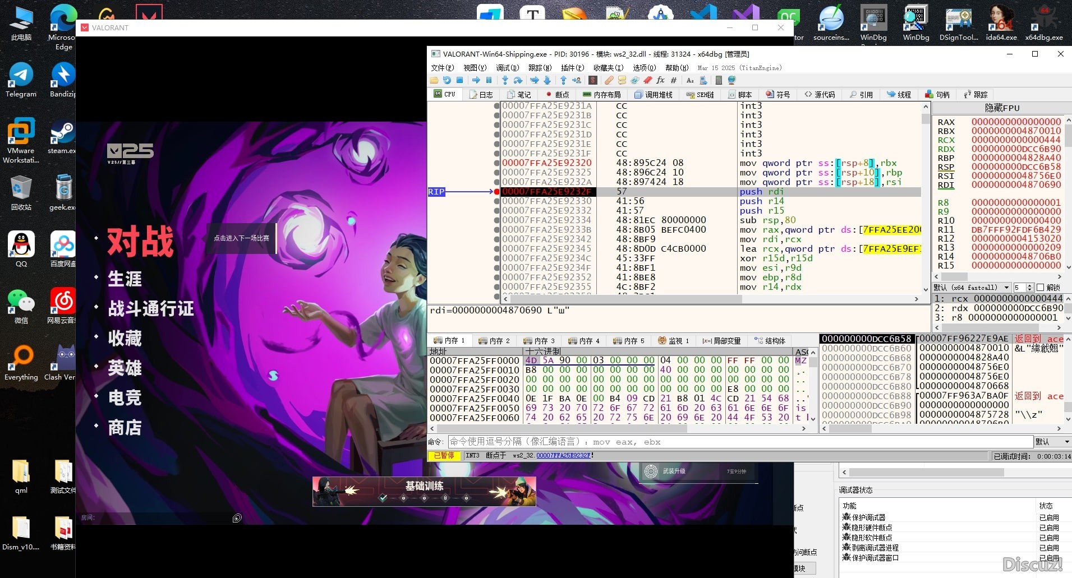Click the Restart program toolbar icon
The height and width of the screenshot is (578, 1072).
click(447, 81)
